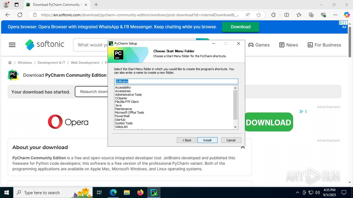Select Accessories in the folder list

click(x=123, y=91)
